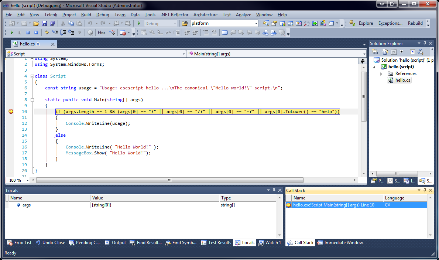Click the Step Out icon
The height and width of the screenshot is (260, 439).
tap(71, 32)
